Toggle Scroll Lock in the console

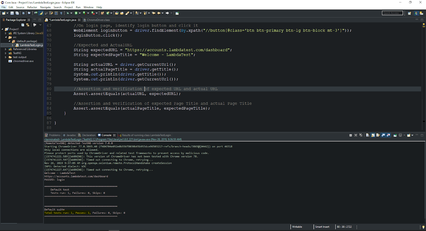point(373,135)
